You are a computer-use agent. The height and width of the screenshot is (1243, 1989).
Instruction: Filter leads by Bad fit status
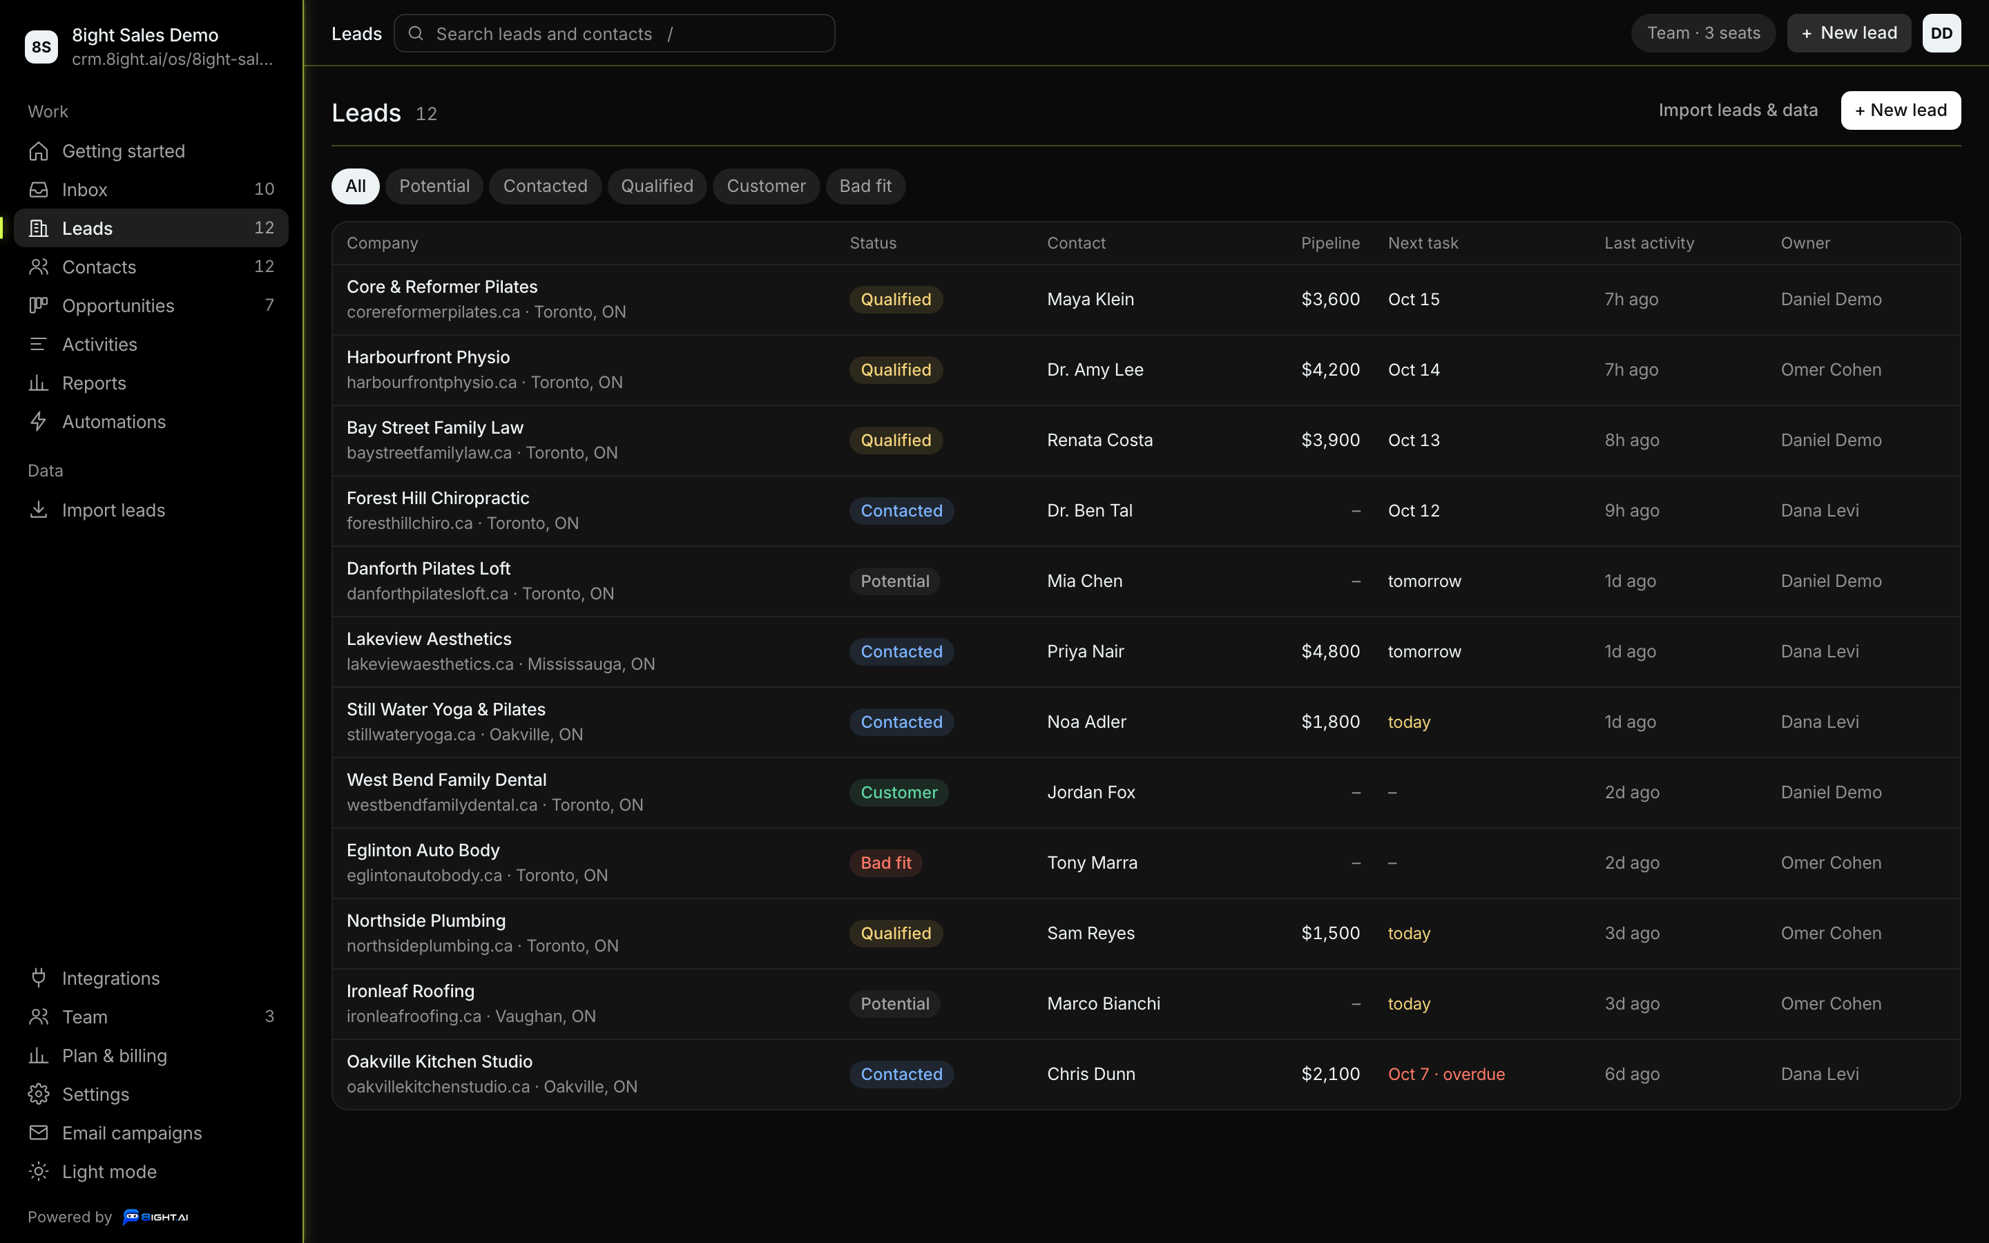tap(865, 186)
